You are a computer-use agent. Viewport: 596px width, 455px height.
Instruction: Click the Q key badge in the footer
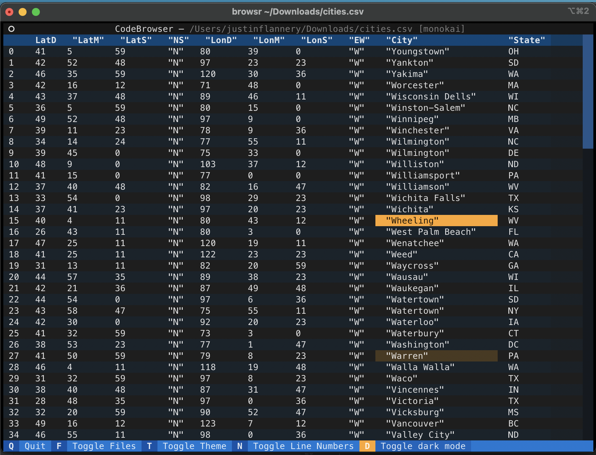pyautogui.click(x=11, y=446)
